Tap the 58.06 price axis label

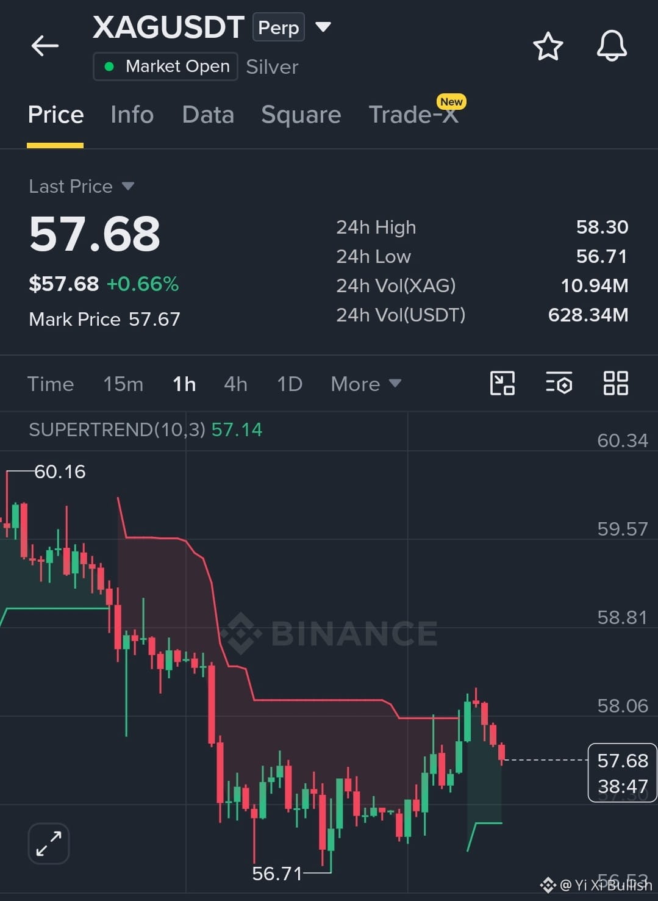coord(623,706)
